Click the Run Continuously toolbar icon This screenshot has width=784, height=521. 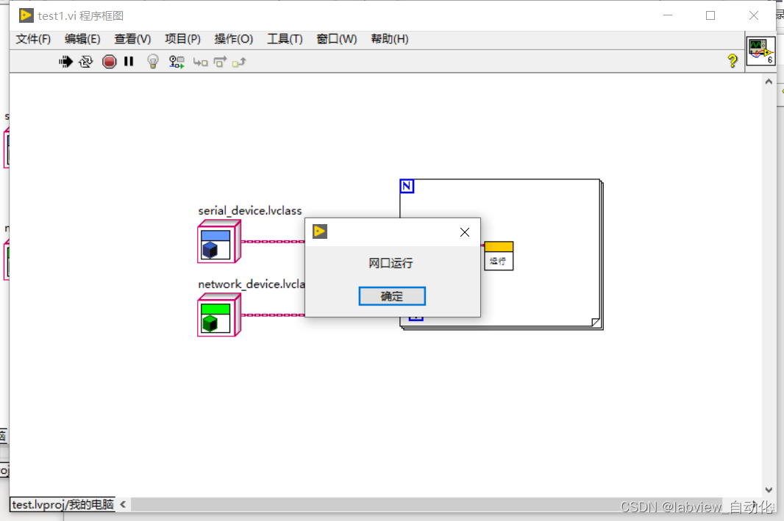tap(86, 62)
